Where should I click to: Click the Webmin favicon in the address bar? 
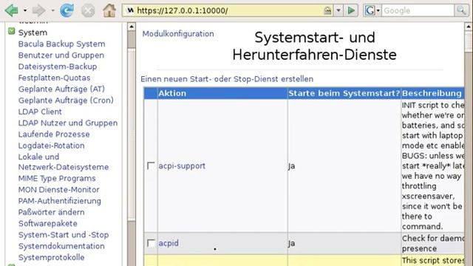point(130,10)
